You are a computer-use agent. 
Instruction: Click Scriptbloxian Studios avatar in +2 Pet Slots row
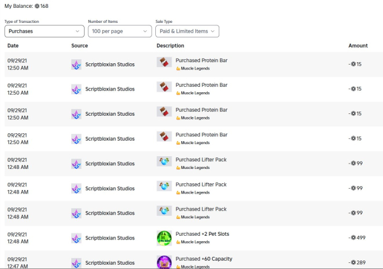(76, 238)
